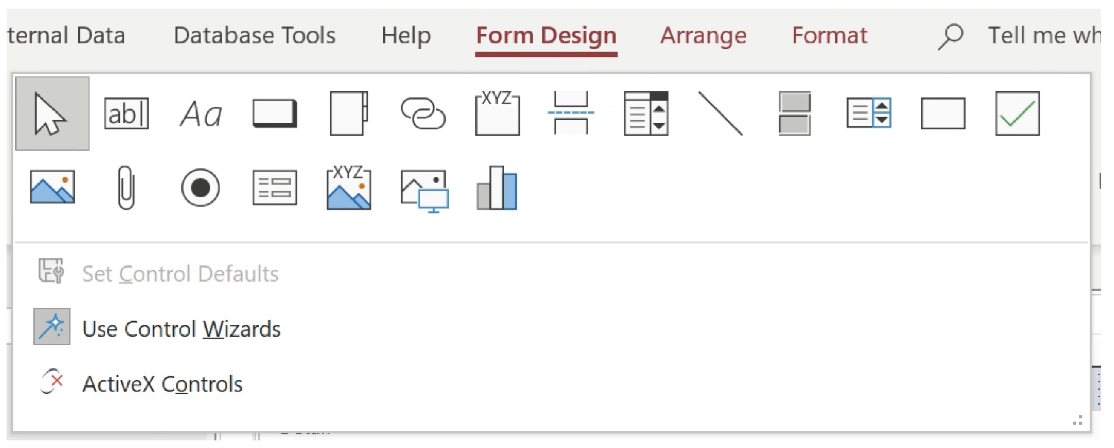Switch to the Database Tools tab
1114x448 pixels.
click(254, 35)
